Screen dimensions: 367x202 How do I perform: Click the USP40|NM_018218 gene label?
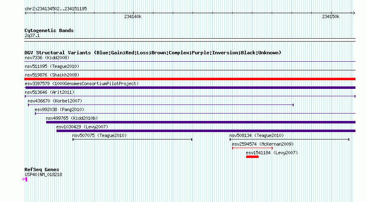pos(43,174)
